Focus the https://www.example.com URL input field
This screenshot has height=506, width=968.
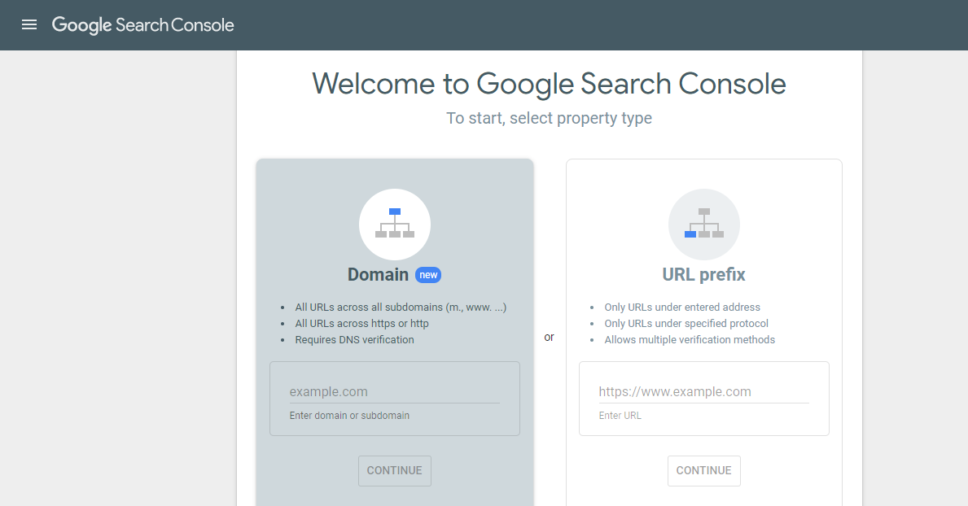(x=703, y=391)
